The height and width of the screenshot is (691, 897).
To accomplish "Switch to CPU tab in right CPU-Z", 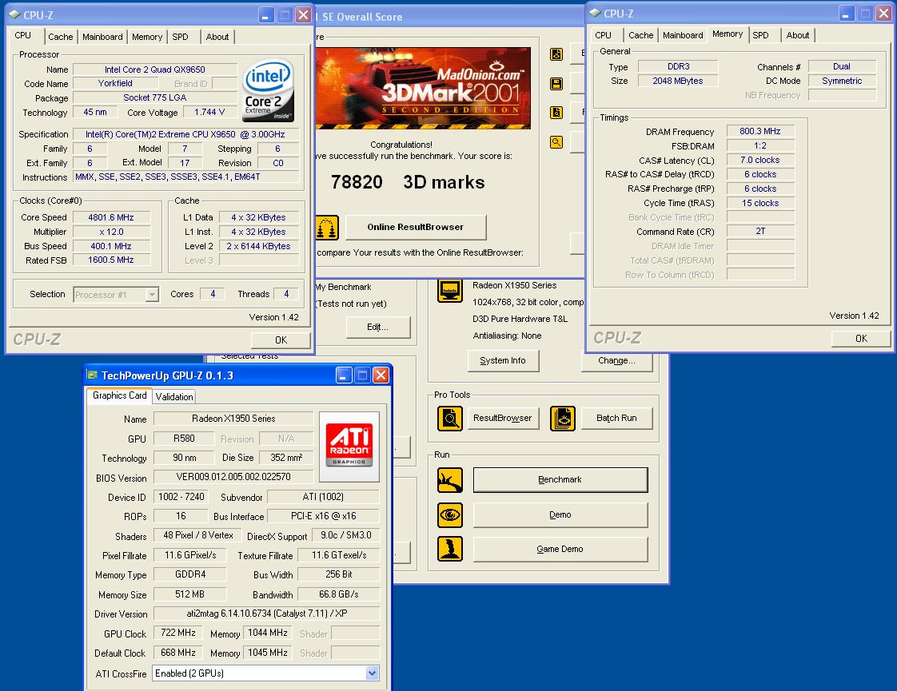I will (x=603, y=35).
